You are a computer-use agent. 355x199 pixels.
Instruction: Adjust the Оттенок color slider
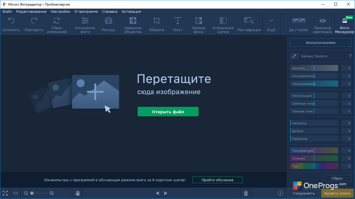click(314, 158)
